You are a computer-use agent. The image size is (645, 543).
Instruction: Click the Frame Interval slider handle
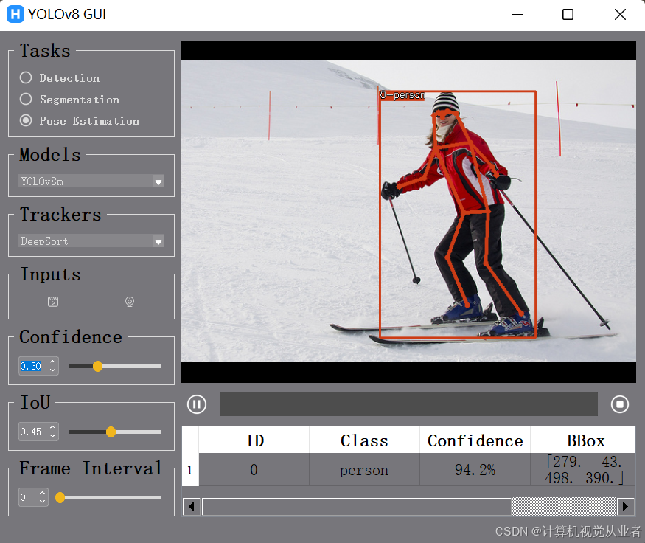coord(60,498)
